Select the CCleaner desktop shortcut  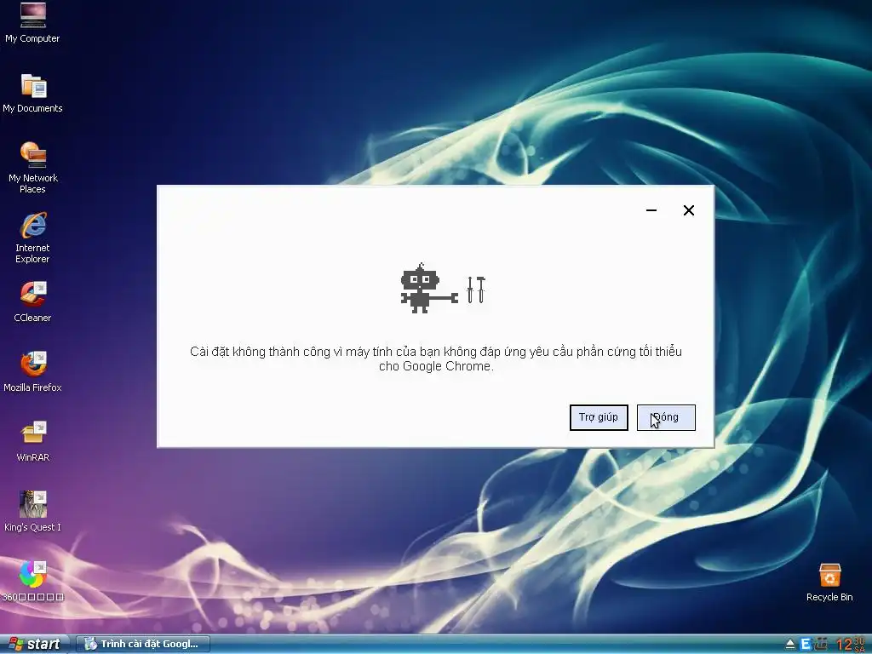click(33, 302)
